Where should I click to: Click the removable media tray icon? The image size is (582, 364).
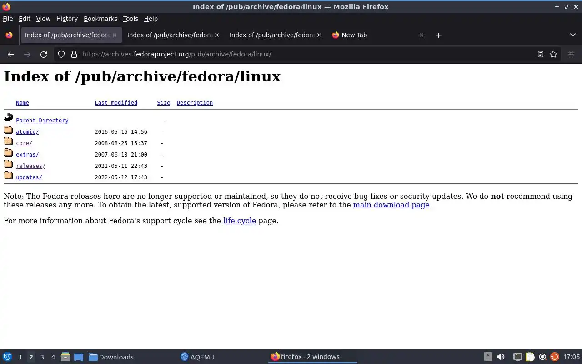(x=487, y=357)
